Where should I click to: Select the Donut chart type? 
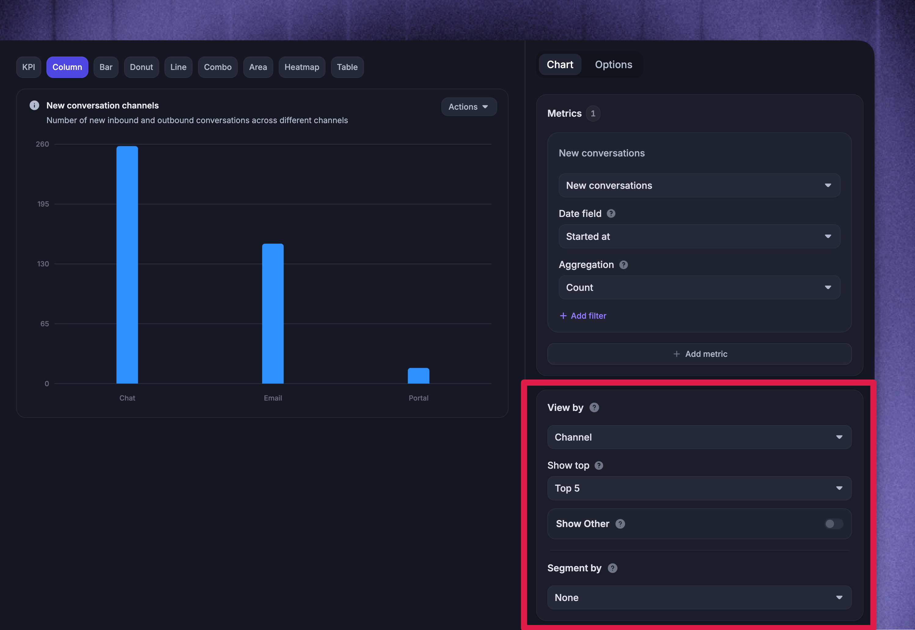pos(141,67)
